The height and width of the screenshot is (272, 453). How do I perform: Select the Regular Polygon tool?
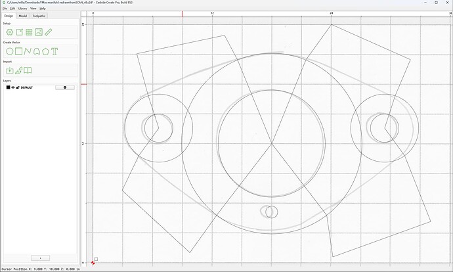point(46,51)
